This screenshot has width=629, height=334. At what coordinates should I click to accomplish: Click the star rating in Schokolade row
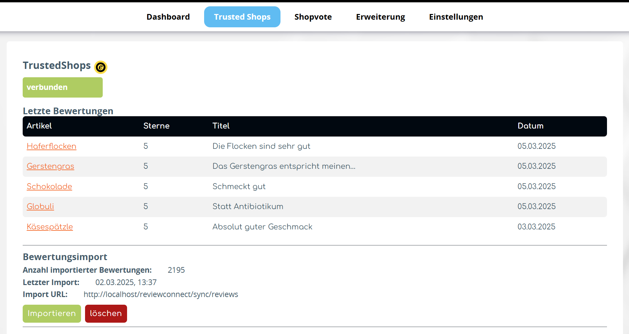146,186
